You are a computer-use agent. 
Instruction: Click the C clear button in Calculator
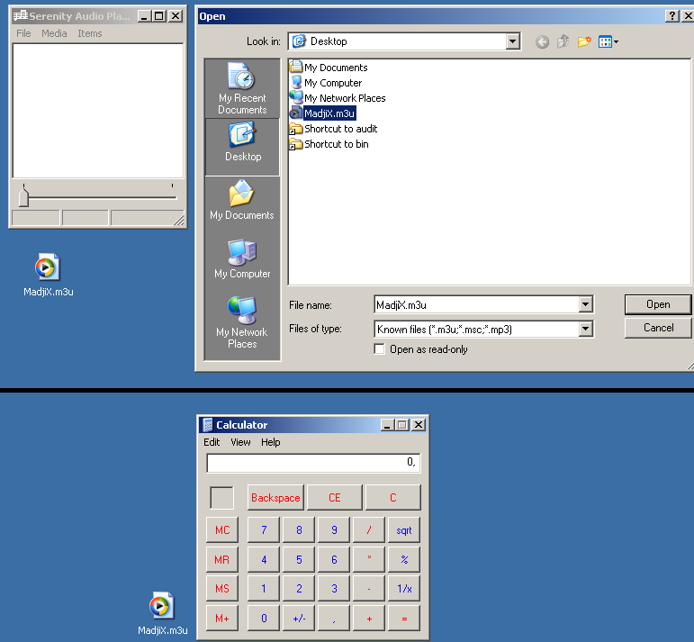[x=393, y=498]
